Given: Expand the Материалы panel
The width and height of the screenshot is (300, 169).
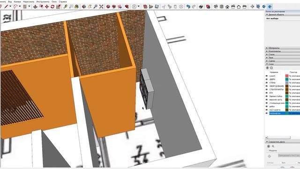Looking at the screenshot, I should point(282,48).
